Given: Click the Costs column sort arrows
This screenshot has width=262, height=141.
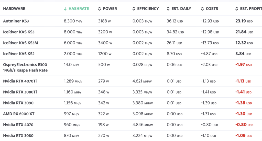Looking at the screenshot, I should coord(202,9).
